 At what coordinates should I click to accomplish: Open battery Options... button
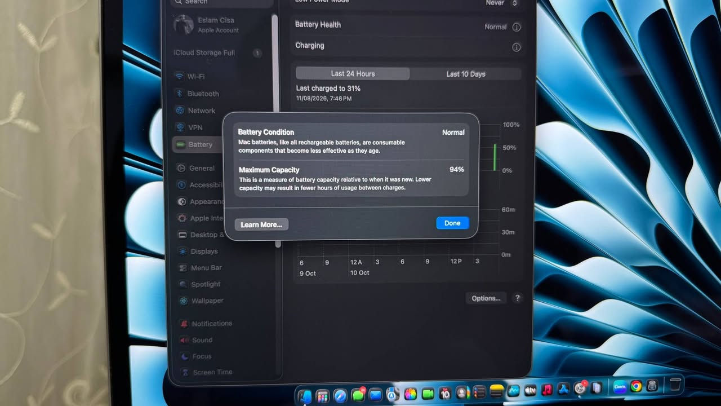click(486, 298)
